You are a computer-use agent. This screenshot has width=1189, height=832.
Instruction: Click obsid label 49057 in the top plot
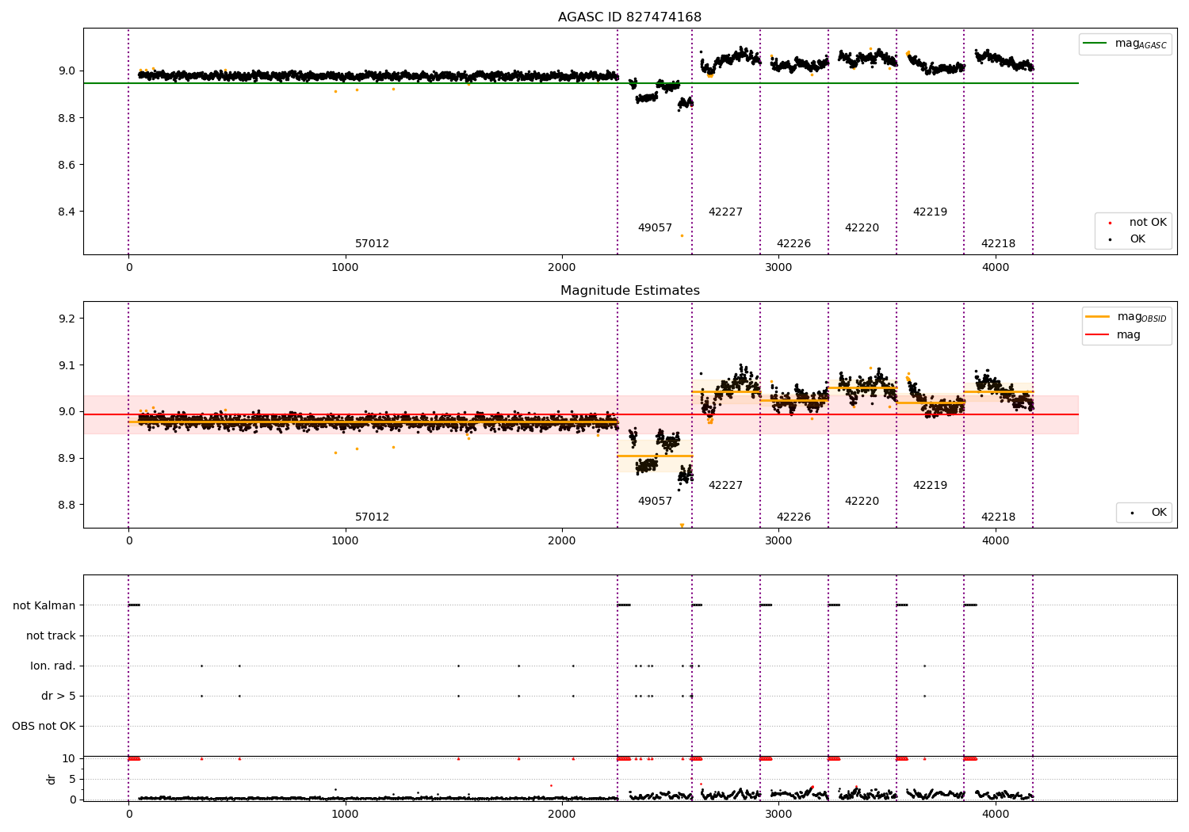pos(655,228)
